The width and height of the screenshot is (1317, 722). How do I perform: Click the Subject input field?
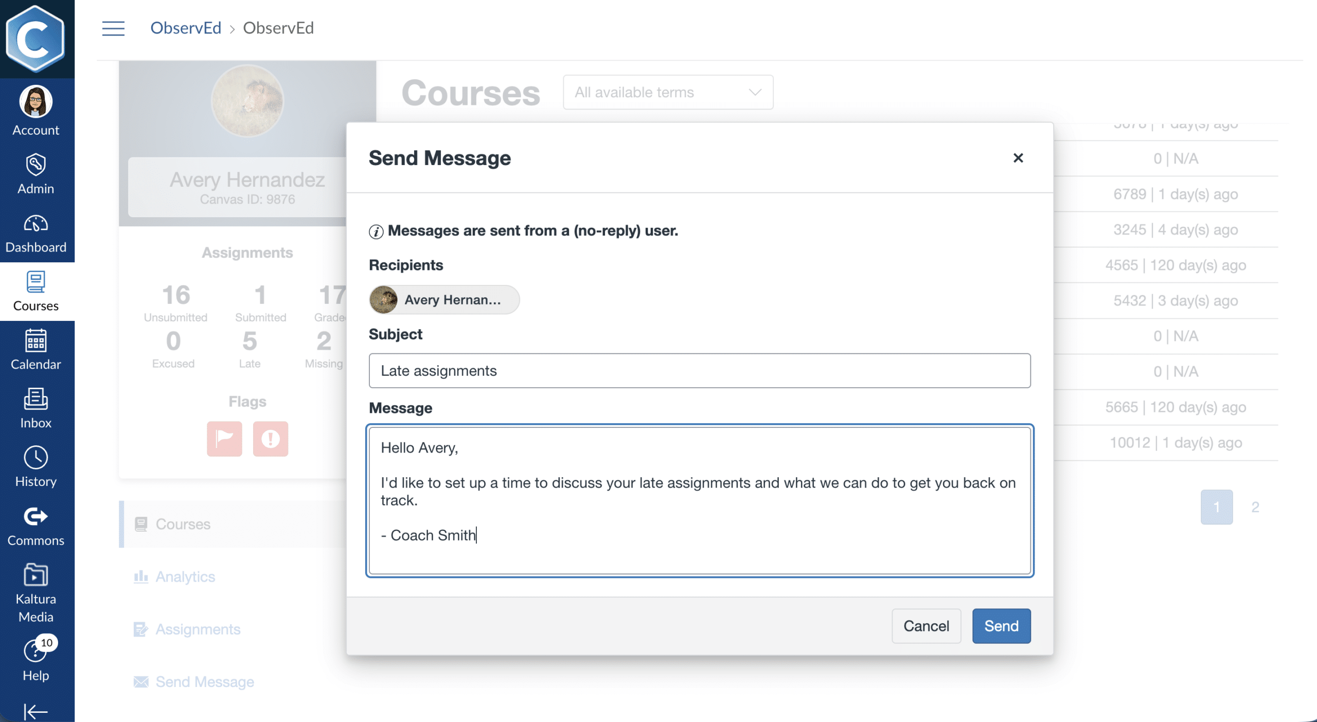(x=700, y=371)
